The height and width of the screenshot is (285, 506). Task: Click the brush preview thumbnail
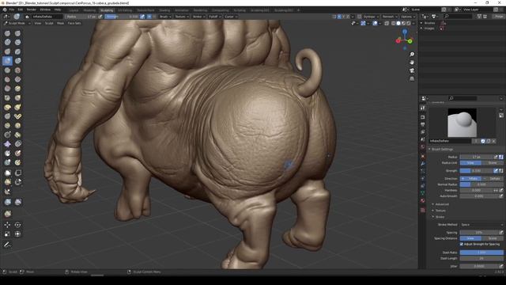click(462, 123)
